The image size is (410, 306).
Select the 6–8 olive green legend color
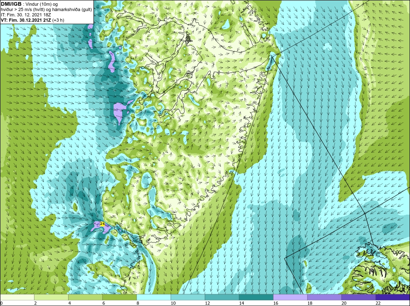tap(119, 297)
